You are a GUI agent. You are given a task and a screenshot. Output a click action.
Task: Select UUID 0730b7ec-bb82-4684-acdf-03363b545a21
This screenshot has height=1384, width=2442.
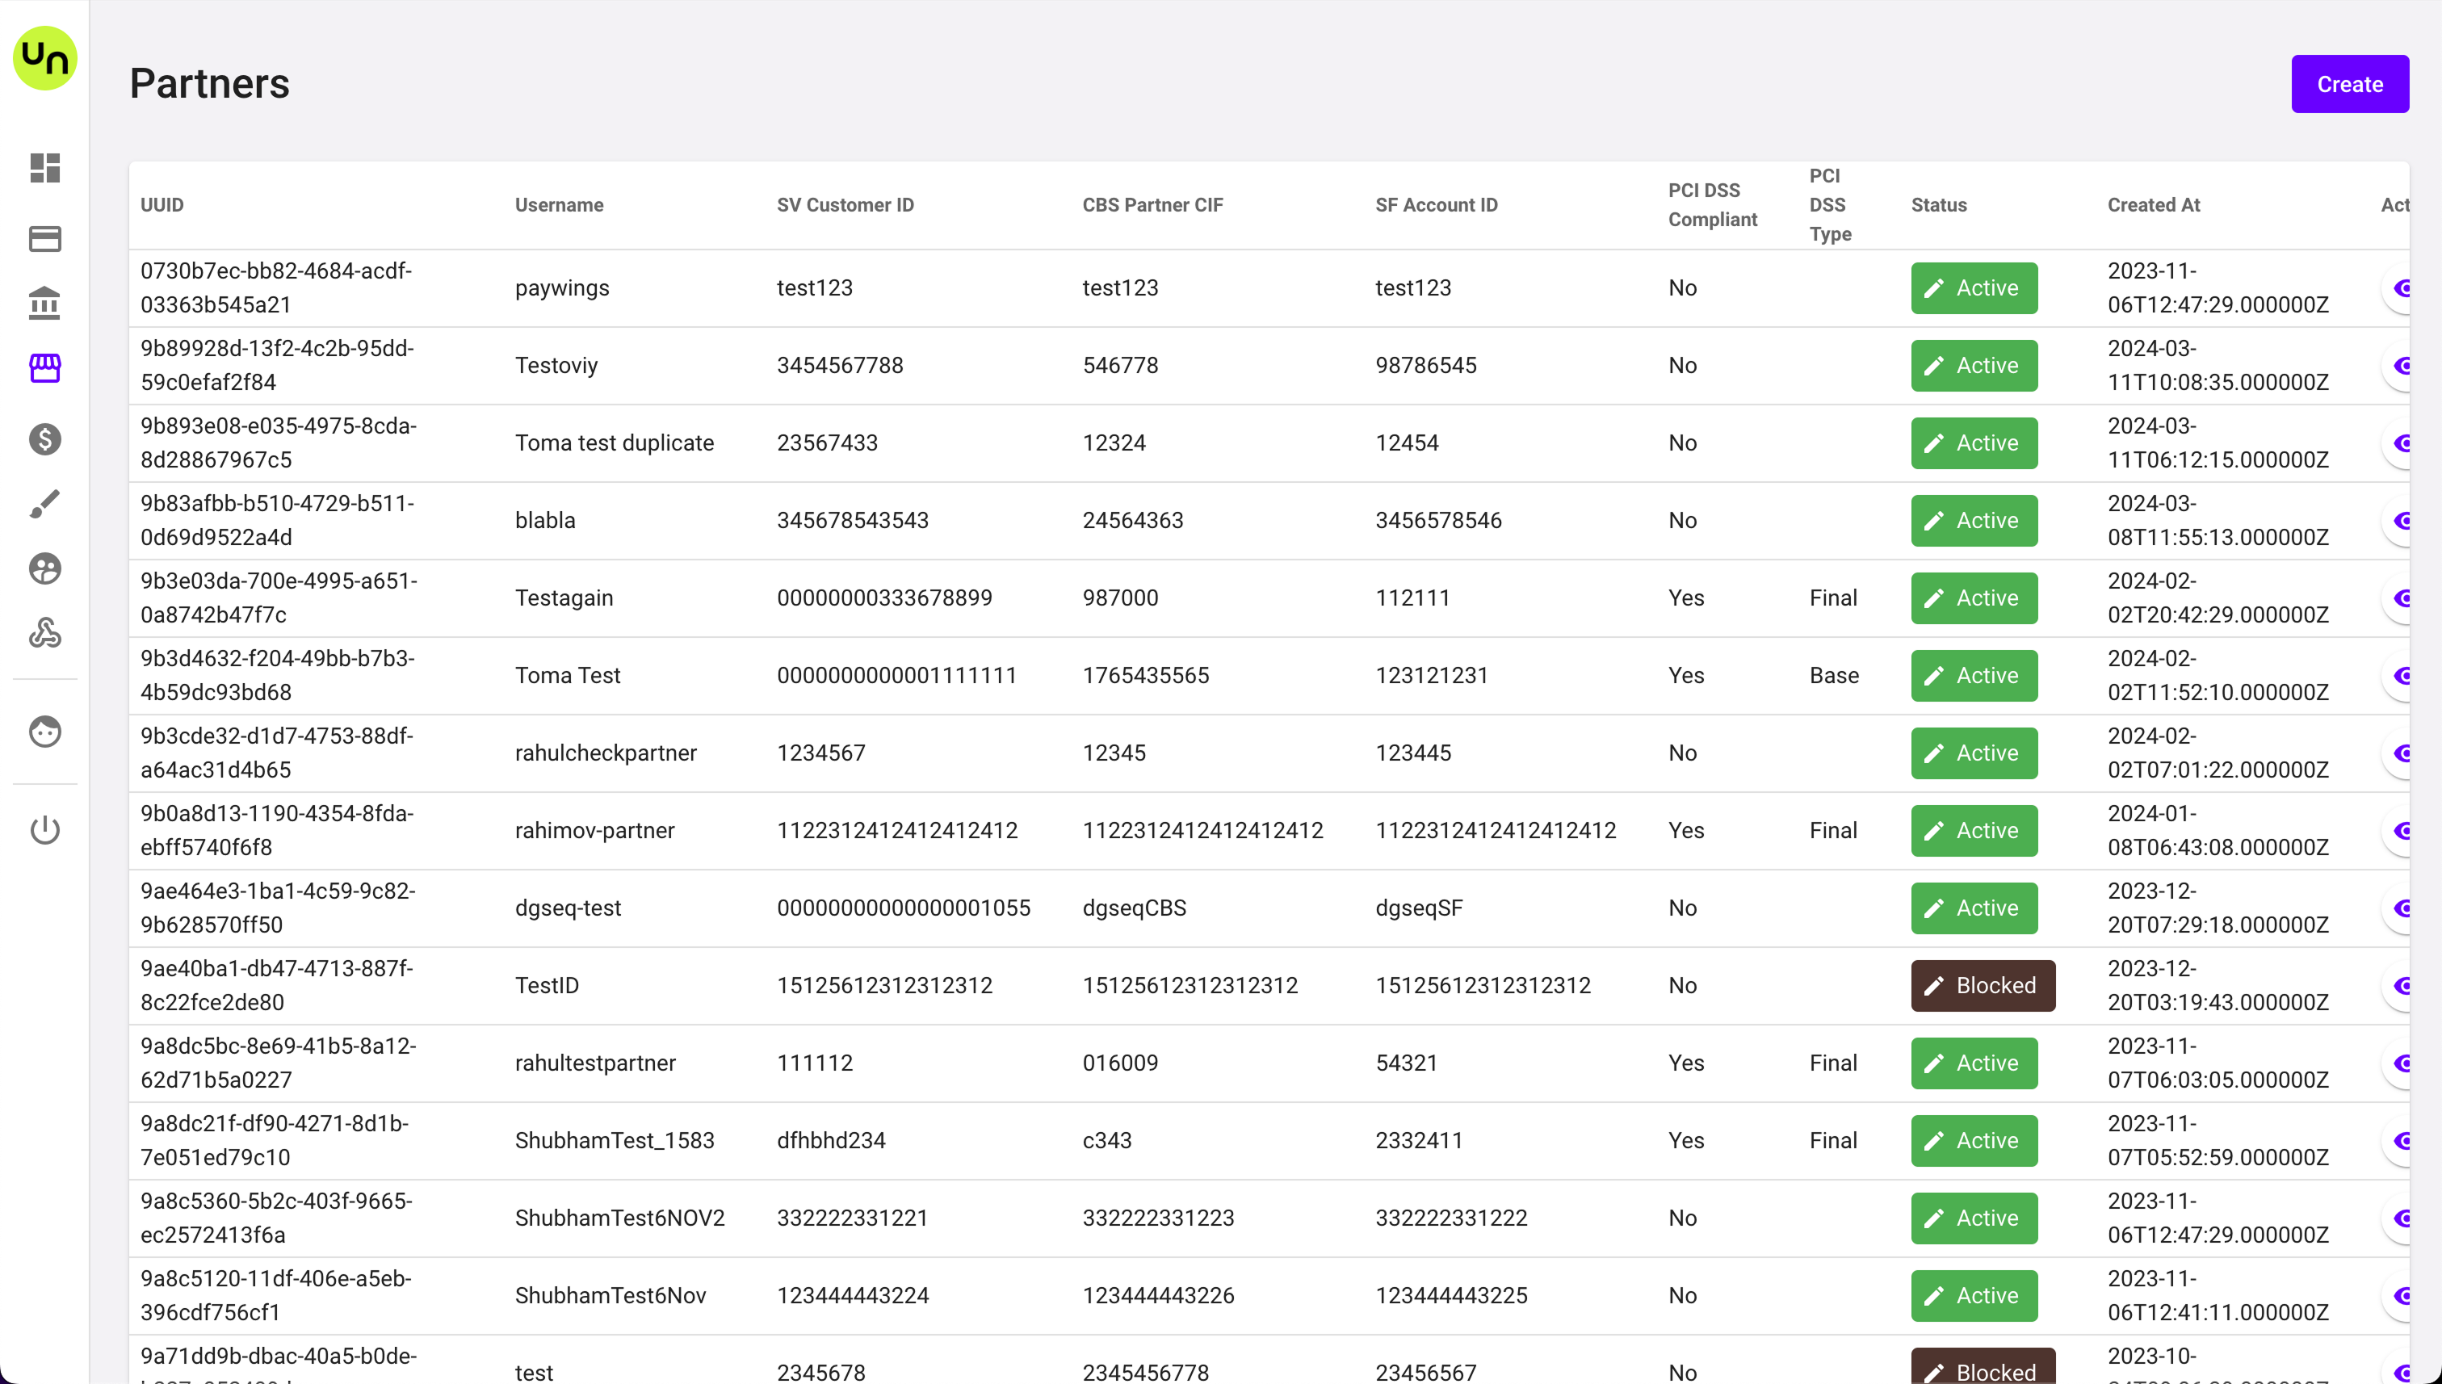tap(275, 288)
